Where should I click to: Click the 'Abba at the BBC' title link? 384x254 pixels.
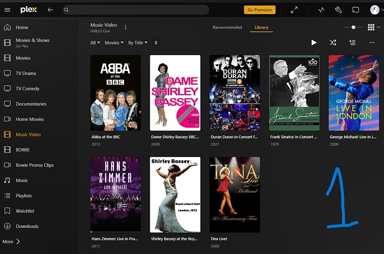(x=106, y=137)
